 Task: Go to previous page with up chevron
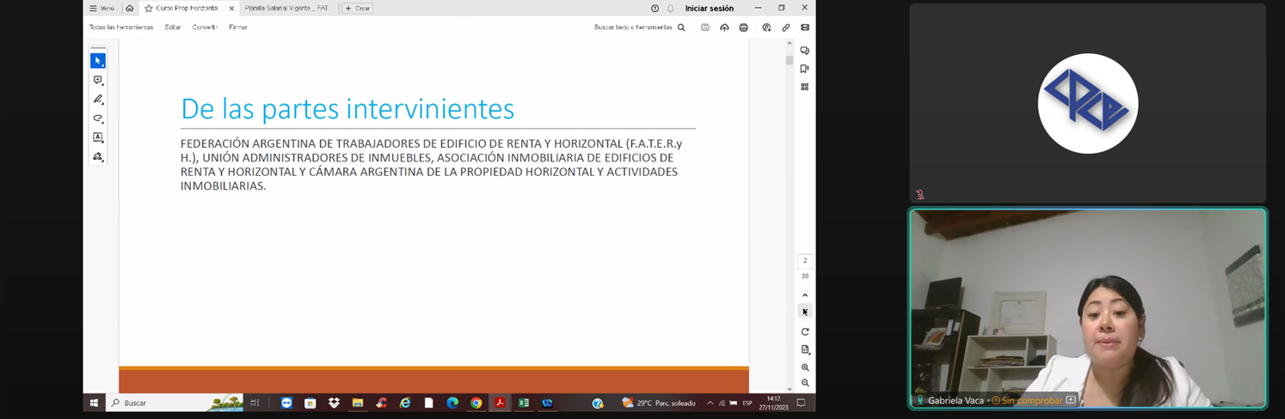pos(805,295)
